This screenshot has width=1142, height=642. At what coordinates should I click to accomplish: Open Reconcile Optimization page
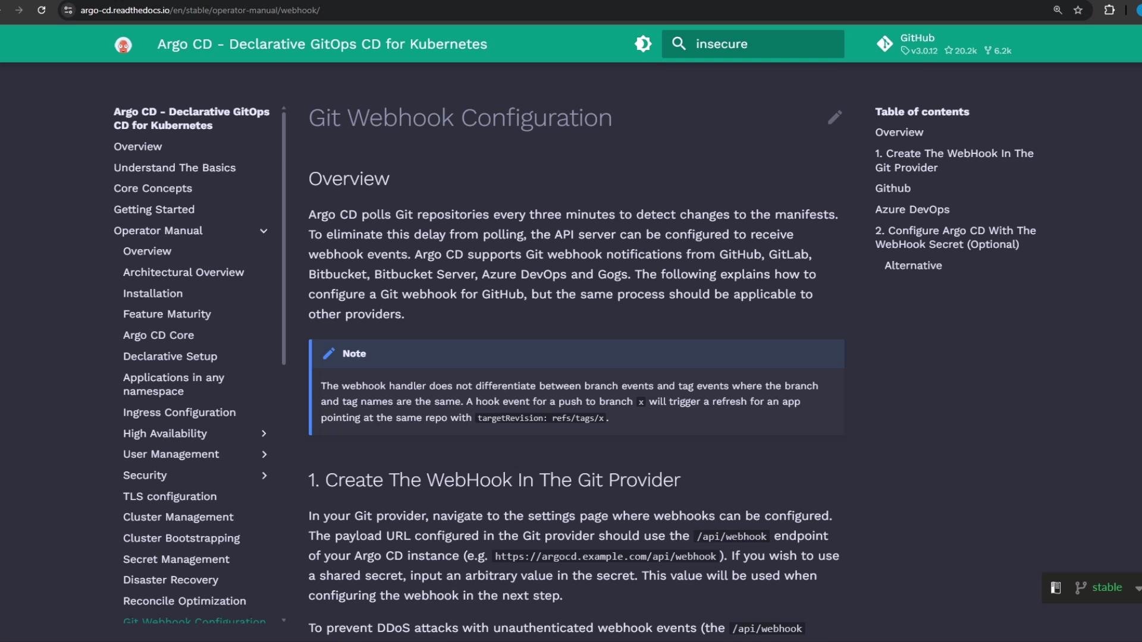point(184,601)
